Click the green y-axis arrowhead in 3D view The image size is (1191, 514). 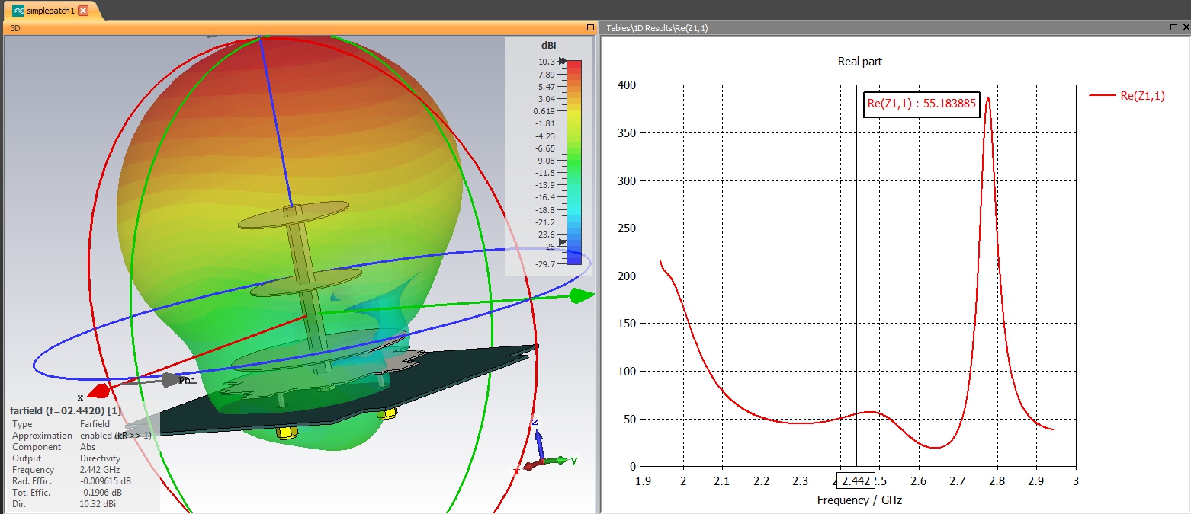pyautogui.click(x=583, y=295)
